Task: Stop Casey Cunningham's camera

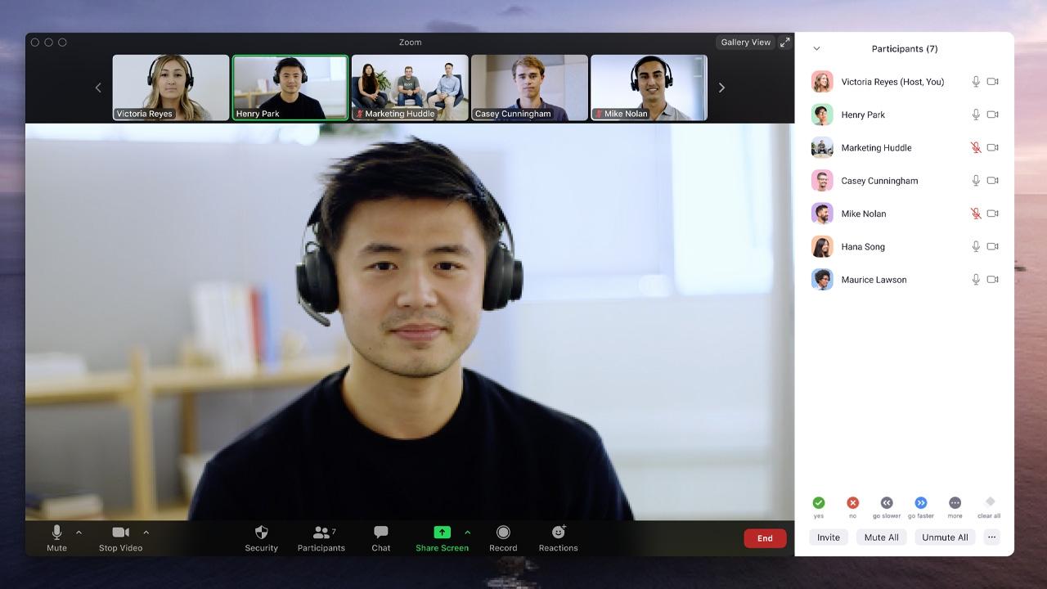Action: pyautogui.click(x=992, y=180)
